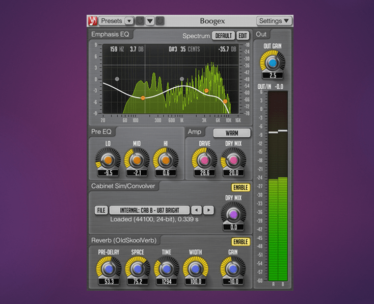Image resolution: width=374 pixels, height=304 pixels.
Task: Click the OUT/IN -0.0 readout
Action: [270, 86]
